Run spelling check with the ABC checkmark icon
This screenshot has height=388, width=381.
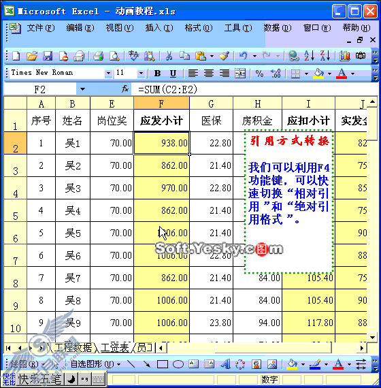[134, 56]
